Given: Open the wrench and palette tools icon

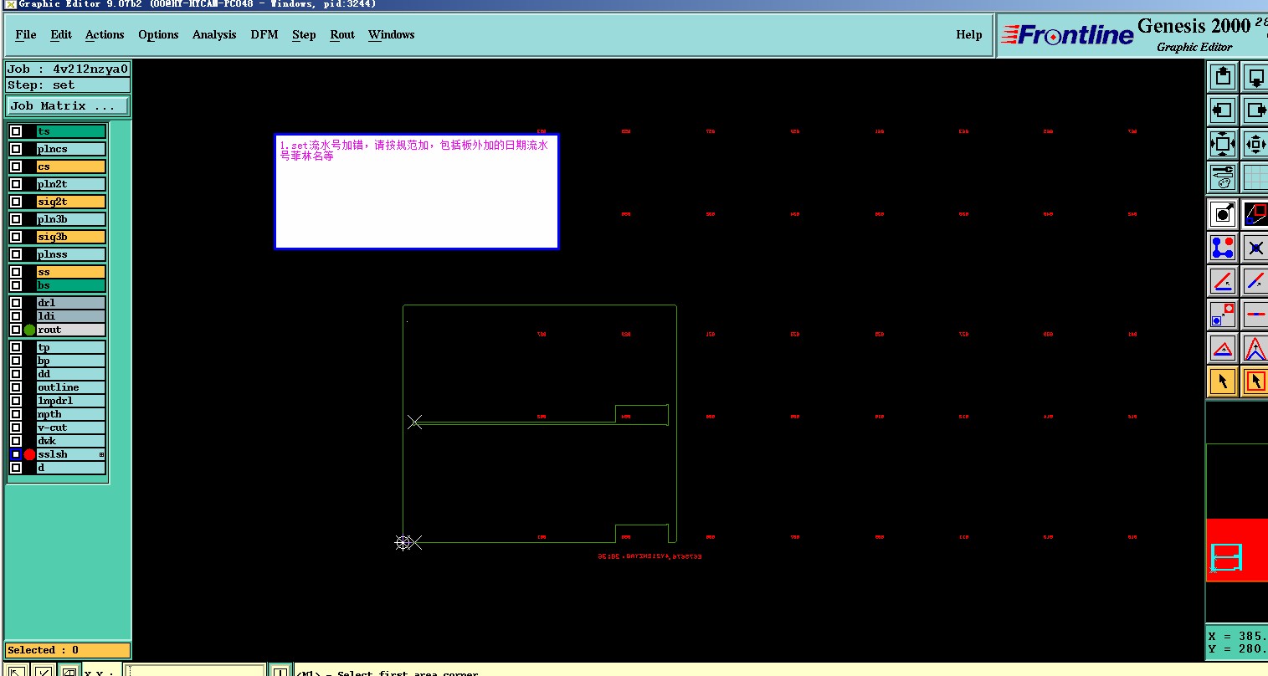Looking at the screenshot, I should pos(1223,177).
